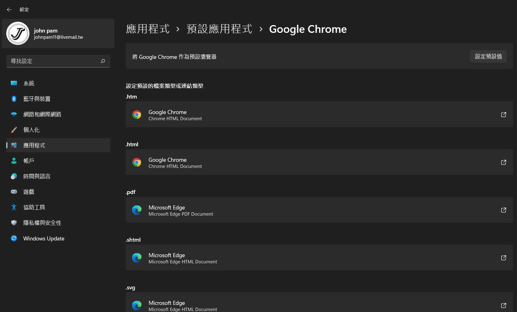Click the 設定預設值 button
517x312 pixels.
(488, 56)
